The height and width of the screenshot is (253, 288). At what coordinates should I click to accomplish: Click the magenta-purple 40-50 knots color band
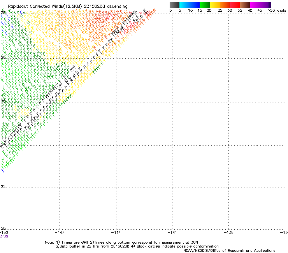coord(260,5)
